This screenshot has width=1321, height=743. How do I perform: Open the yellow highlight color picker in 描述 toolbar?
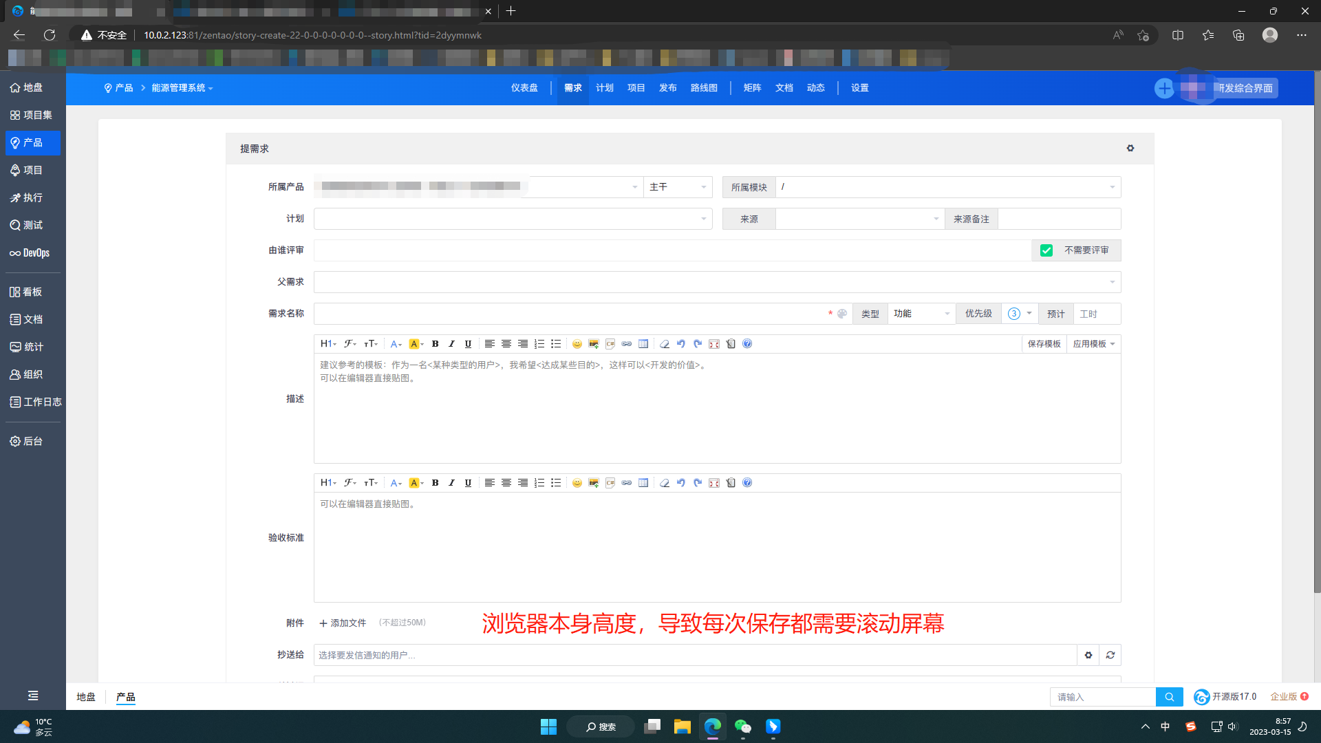pos(416,344)
